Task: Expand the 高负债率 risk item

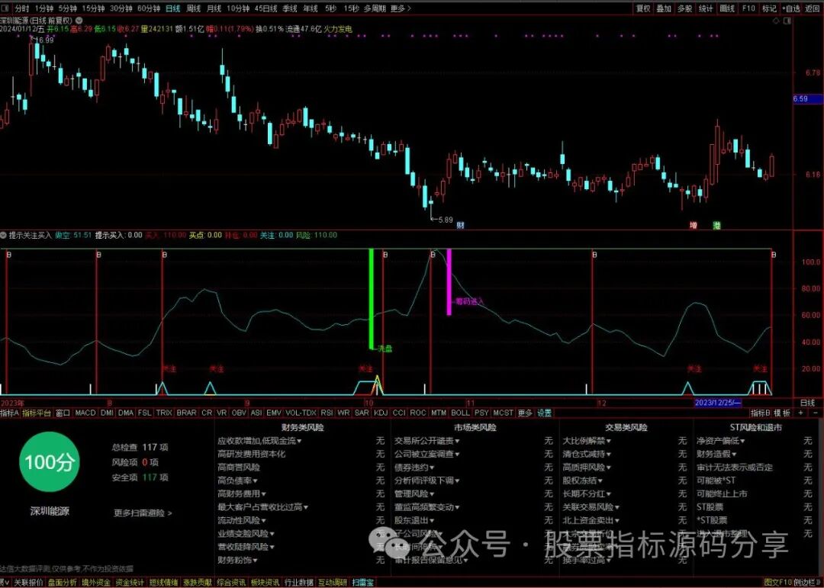Action: pos(238,480)
